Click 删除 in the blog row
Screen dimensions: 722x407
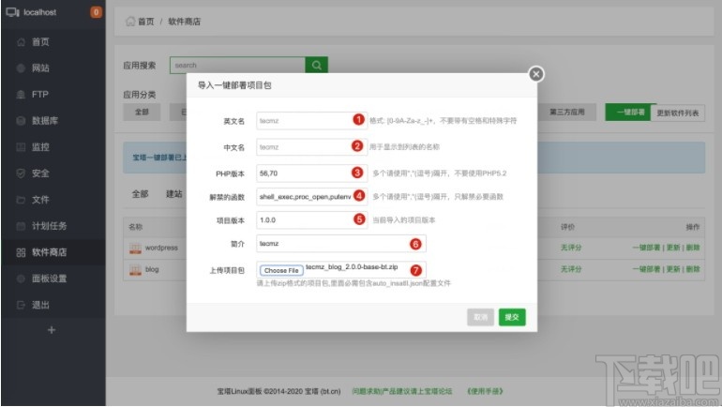click(693, 269)
